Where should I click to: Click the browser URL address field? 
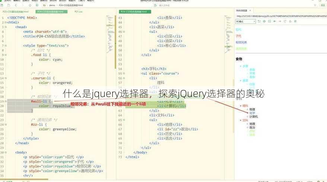[281, 16]
